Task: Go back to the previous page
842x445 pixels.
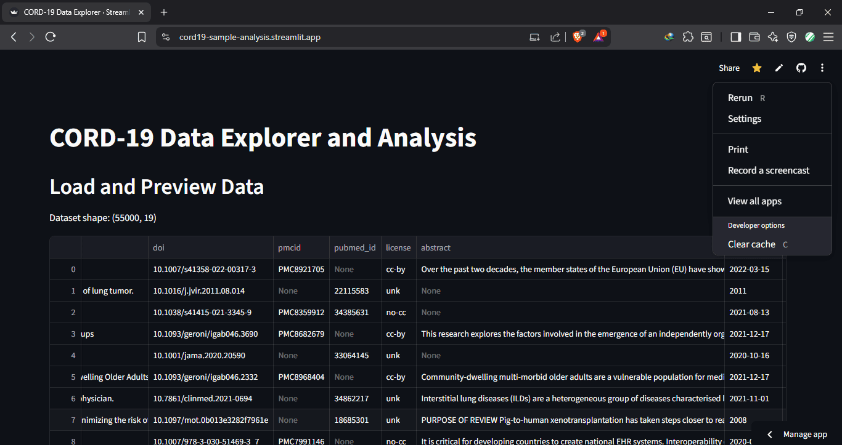Action: [x=14, y=37]
